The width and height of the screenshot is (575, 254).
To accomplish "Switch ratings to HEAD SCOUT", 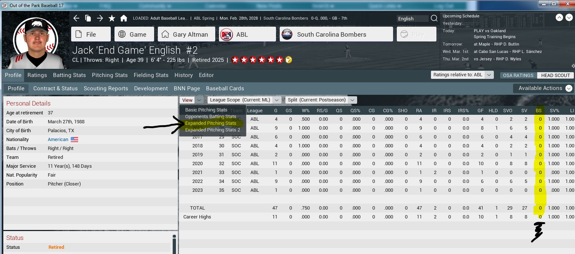I will coord(556,75).
